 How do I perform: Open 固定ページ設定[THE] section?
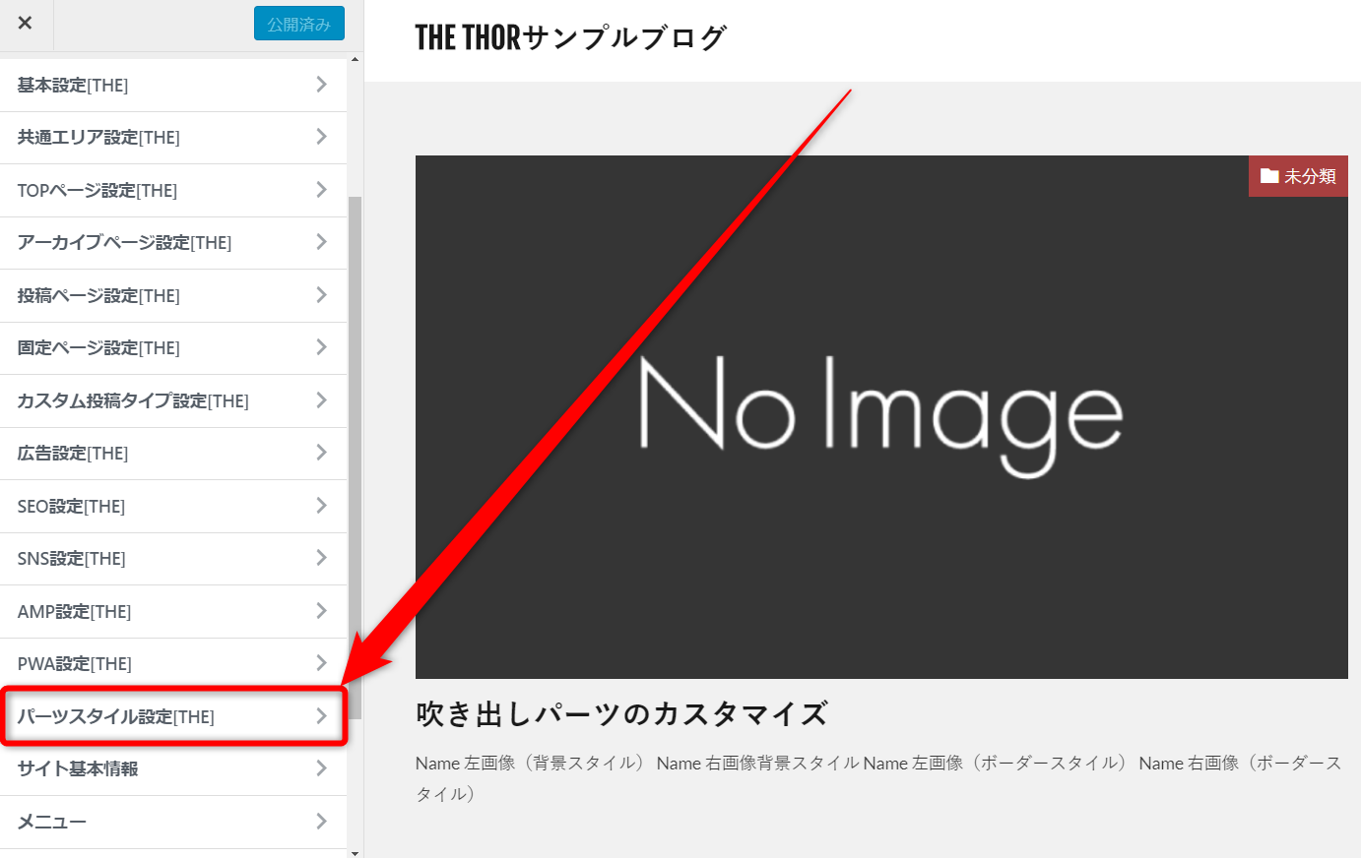(x=173, y=348)
